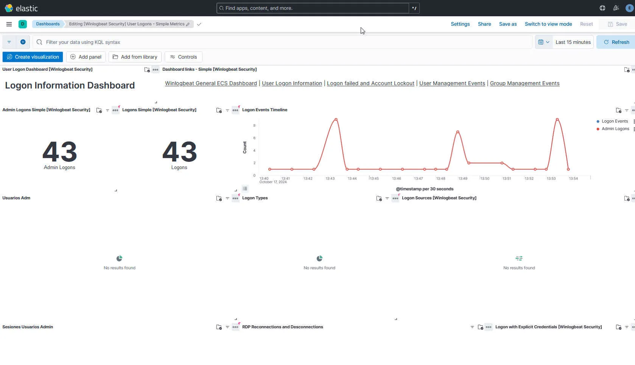Screen dimensions: 635x365
Task: Open panel options for User Logon Dashboard
Action: (x=156, y=70)
